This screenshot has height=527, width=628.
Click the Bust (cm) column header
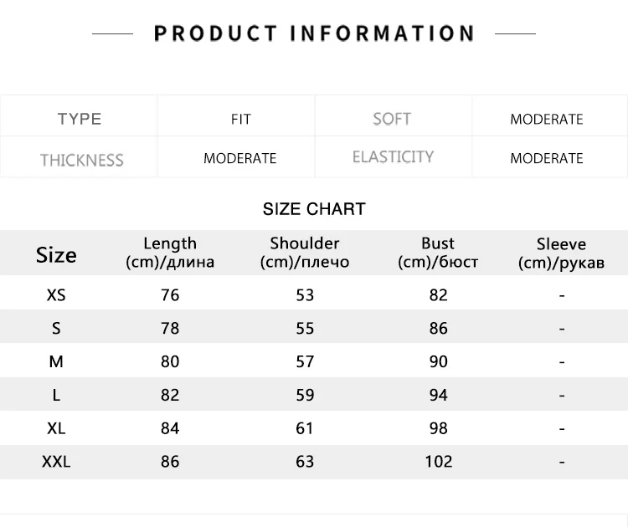(x=438, y=253)
